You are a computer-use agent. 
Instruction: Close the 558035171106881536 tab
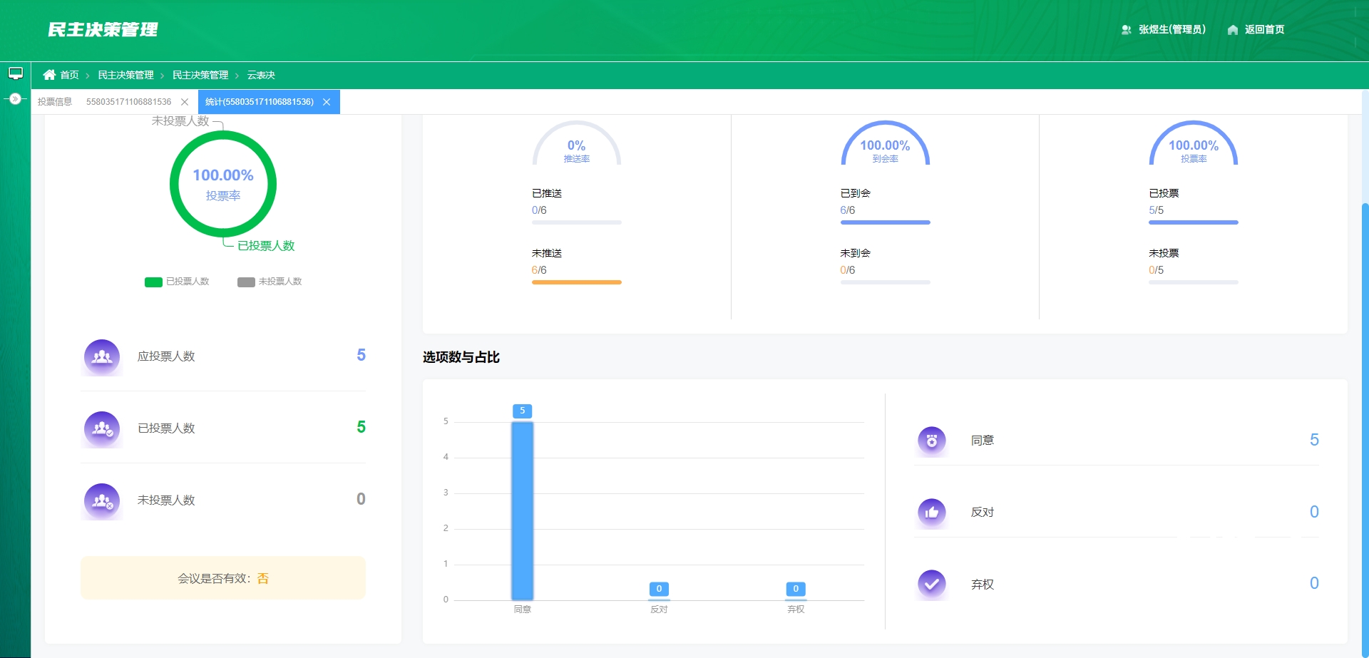[x=185, y=102]
